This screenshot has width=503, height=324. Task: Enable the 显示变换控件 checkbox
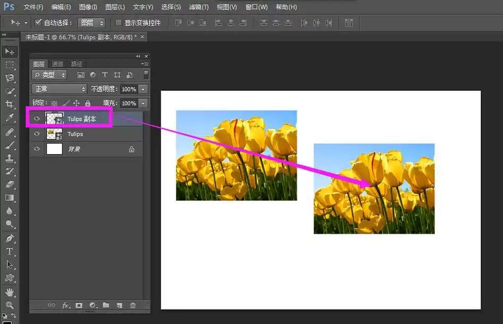point(119,23)
